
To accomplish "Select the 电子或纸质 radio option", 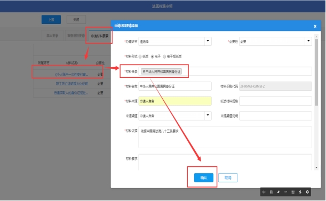I will [x=164, y=57].
